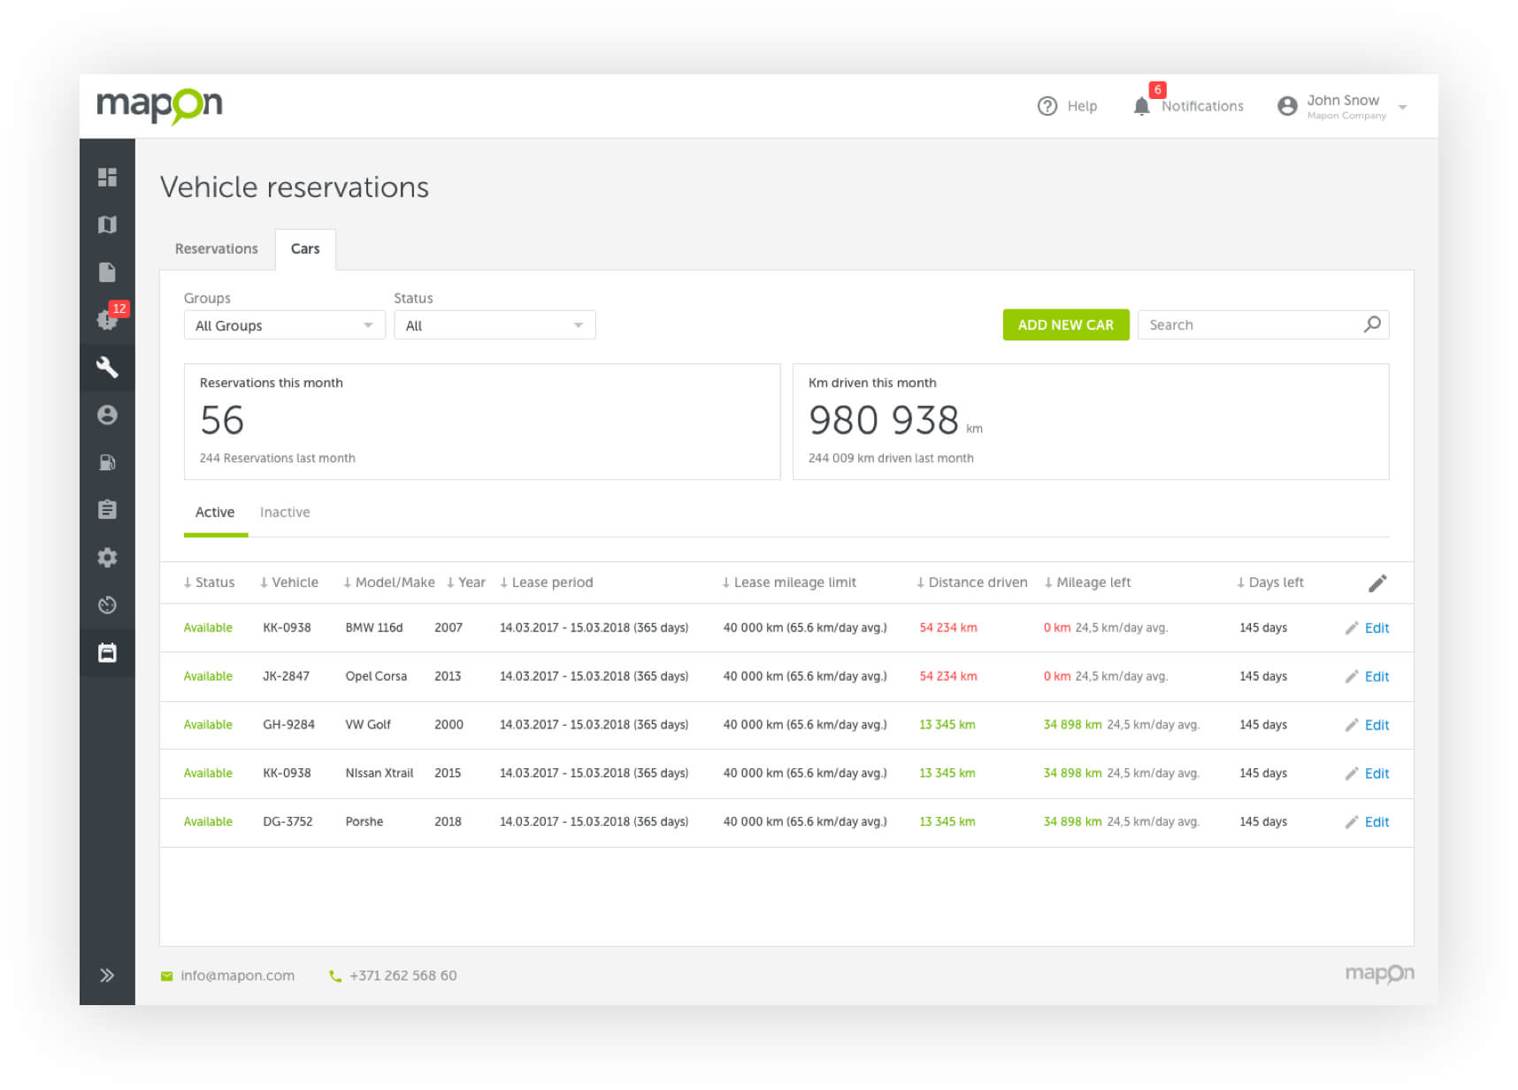Click the Reservations this month card
1518x1090 pixels.
(482, 422)
